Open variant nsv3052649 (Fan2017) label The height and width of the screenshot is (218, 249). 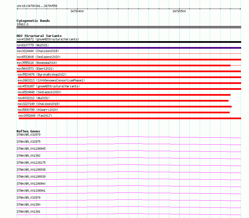pyautogui.click(x=35, y=116)
